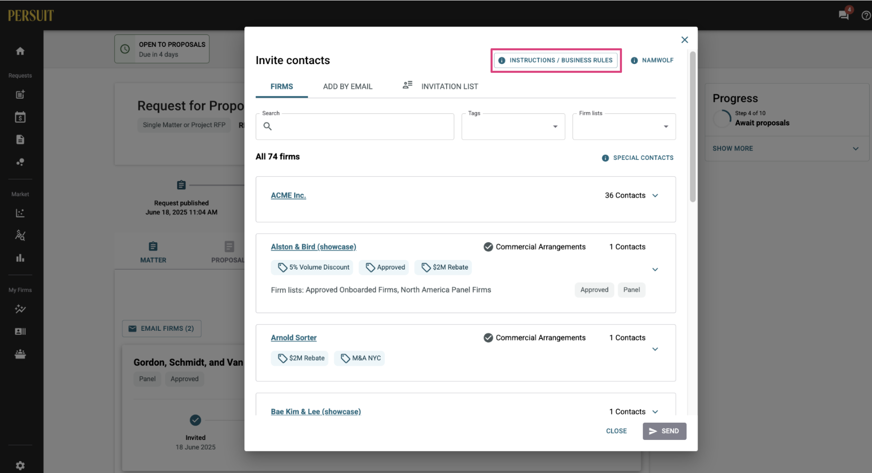The width and height of the screenshot is (872, 473).
Task: Click the M&A NYC tag
Action: click(359, 358)
